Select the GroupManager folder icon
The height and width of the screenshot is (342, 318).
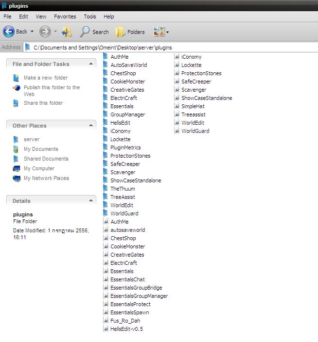coord(106,114)
